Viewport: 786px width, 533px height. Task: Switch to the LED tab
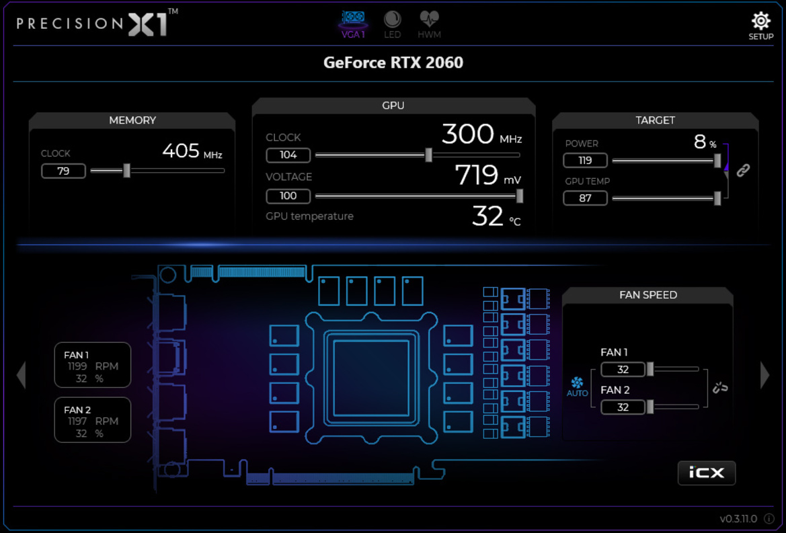point(392,25)
